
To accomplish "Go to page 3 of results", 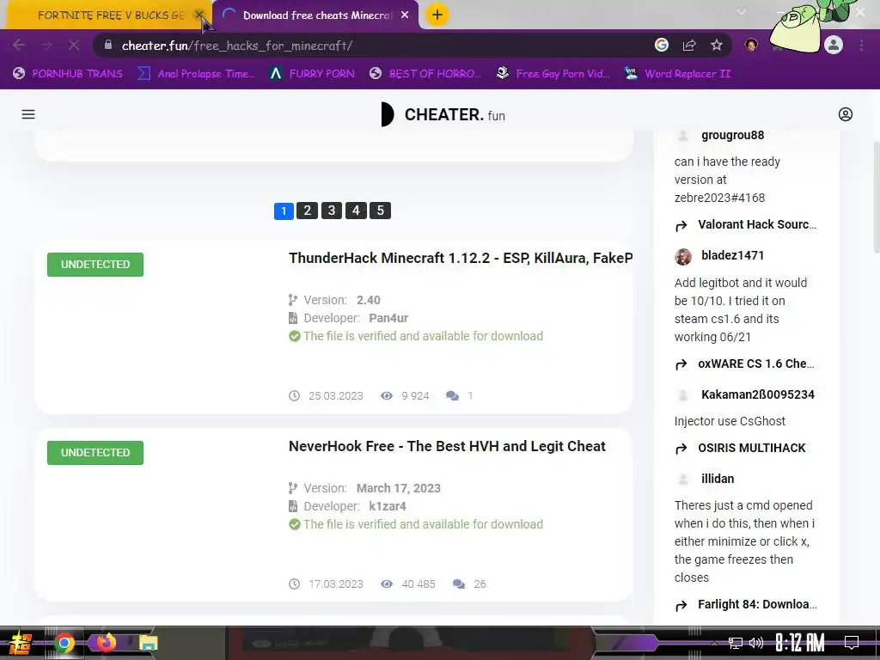I will (x=331, y=211).
